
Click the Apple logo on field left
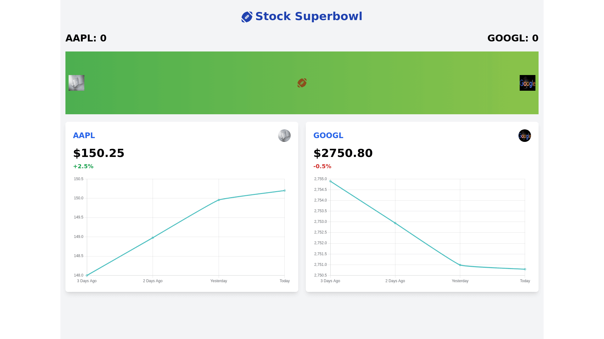click(x=76, y=83)
